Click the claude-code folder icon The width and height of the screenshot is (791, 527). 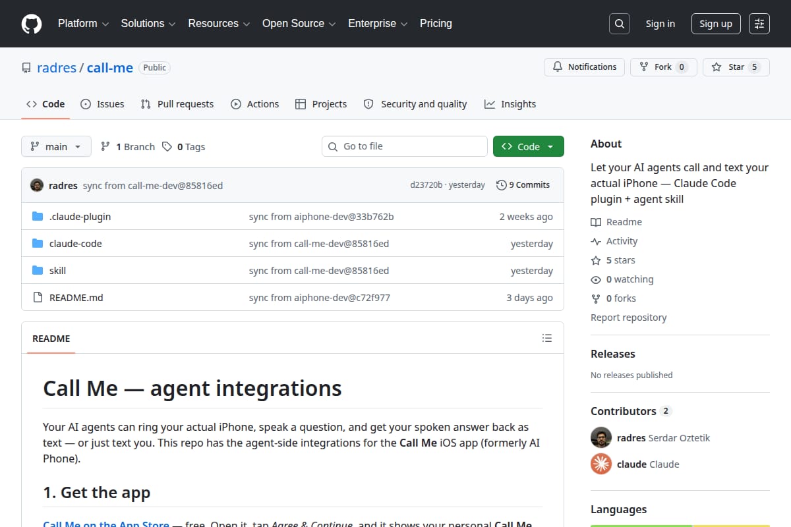coord(38,244)
